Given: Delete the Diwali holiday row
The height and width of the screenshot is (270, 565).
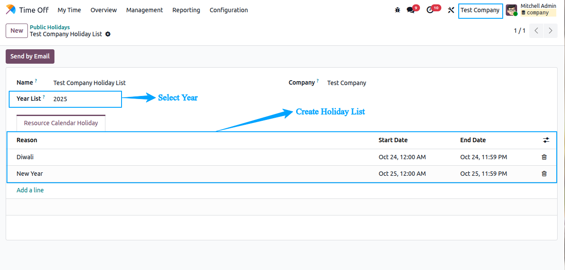Looking at the screenshot, I should [x=544, y=157].
